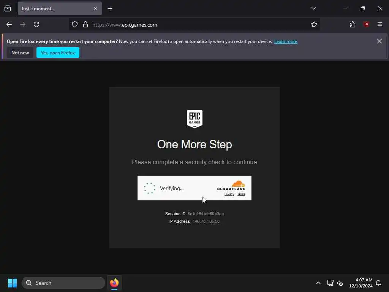Focus the epicgames.com address bar
This screenshot has width=389, height=292.
click(x=194, y=25)
